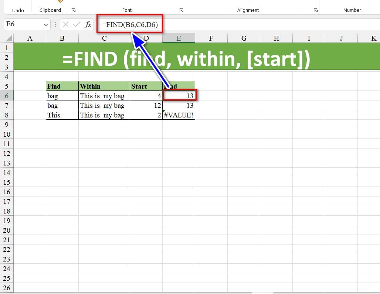
Task: Open the Clipboard group dialog launcher
Action: tap(73, 11)
